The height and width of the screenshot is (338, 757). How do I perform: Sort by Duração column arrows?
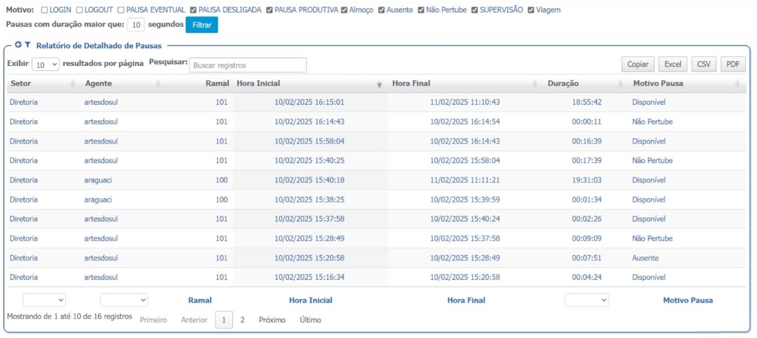(620, 84)
